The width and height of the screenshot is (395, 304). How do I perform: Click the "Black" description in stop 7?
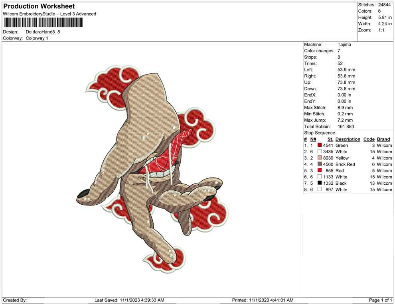pos(341,184)
